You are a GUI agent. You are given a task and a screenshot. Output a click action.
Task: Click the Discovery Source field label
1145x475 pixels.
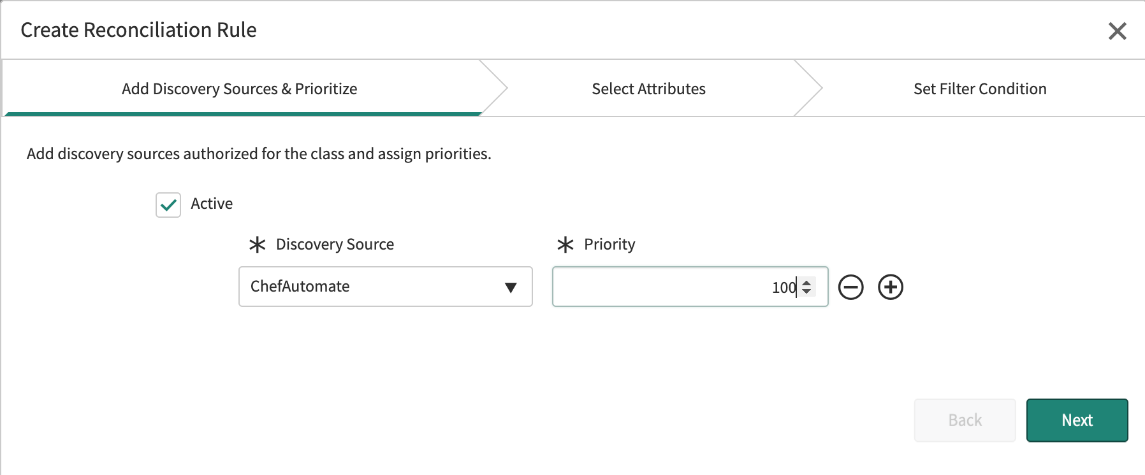coord(335,245)
